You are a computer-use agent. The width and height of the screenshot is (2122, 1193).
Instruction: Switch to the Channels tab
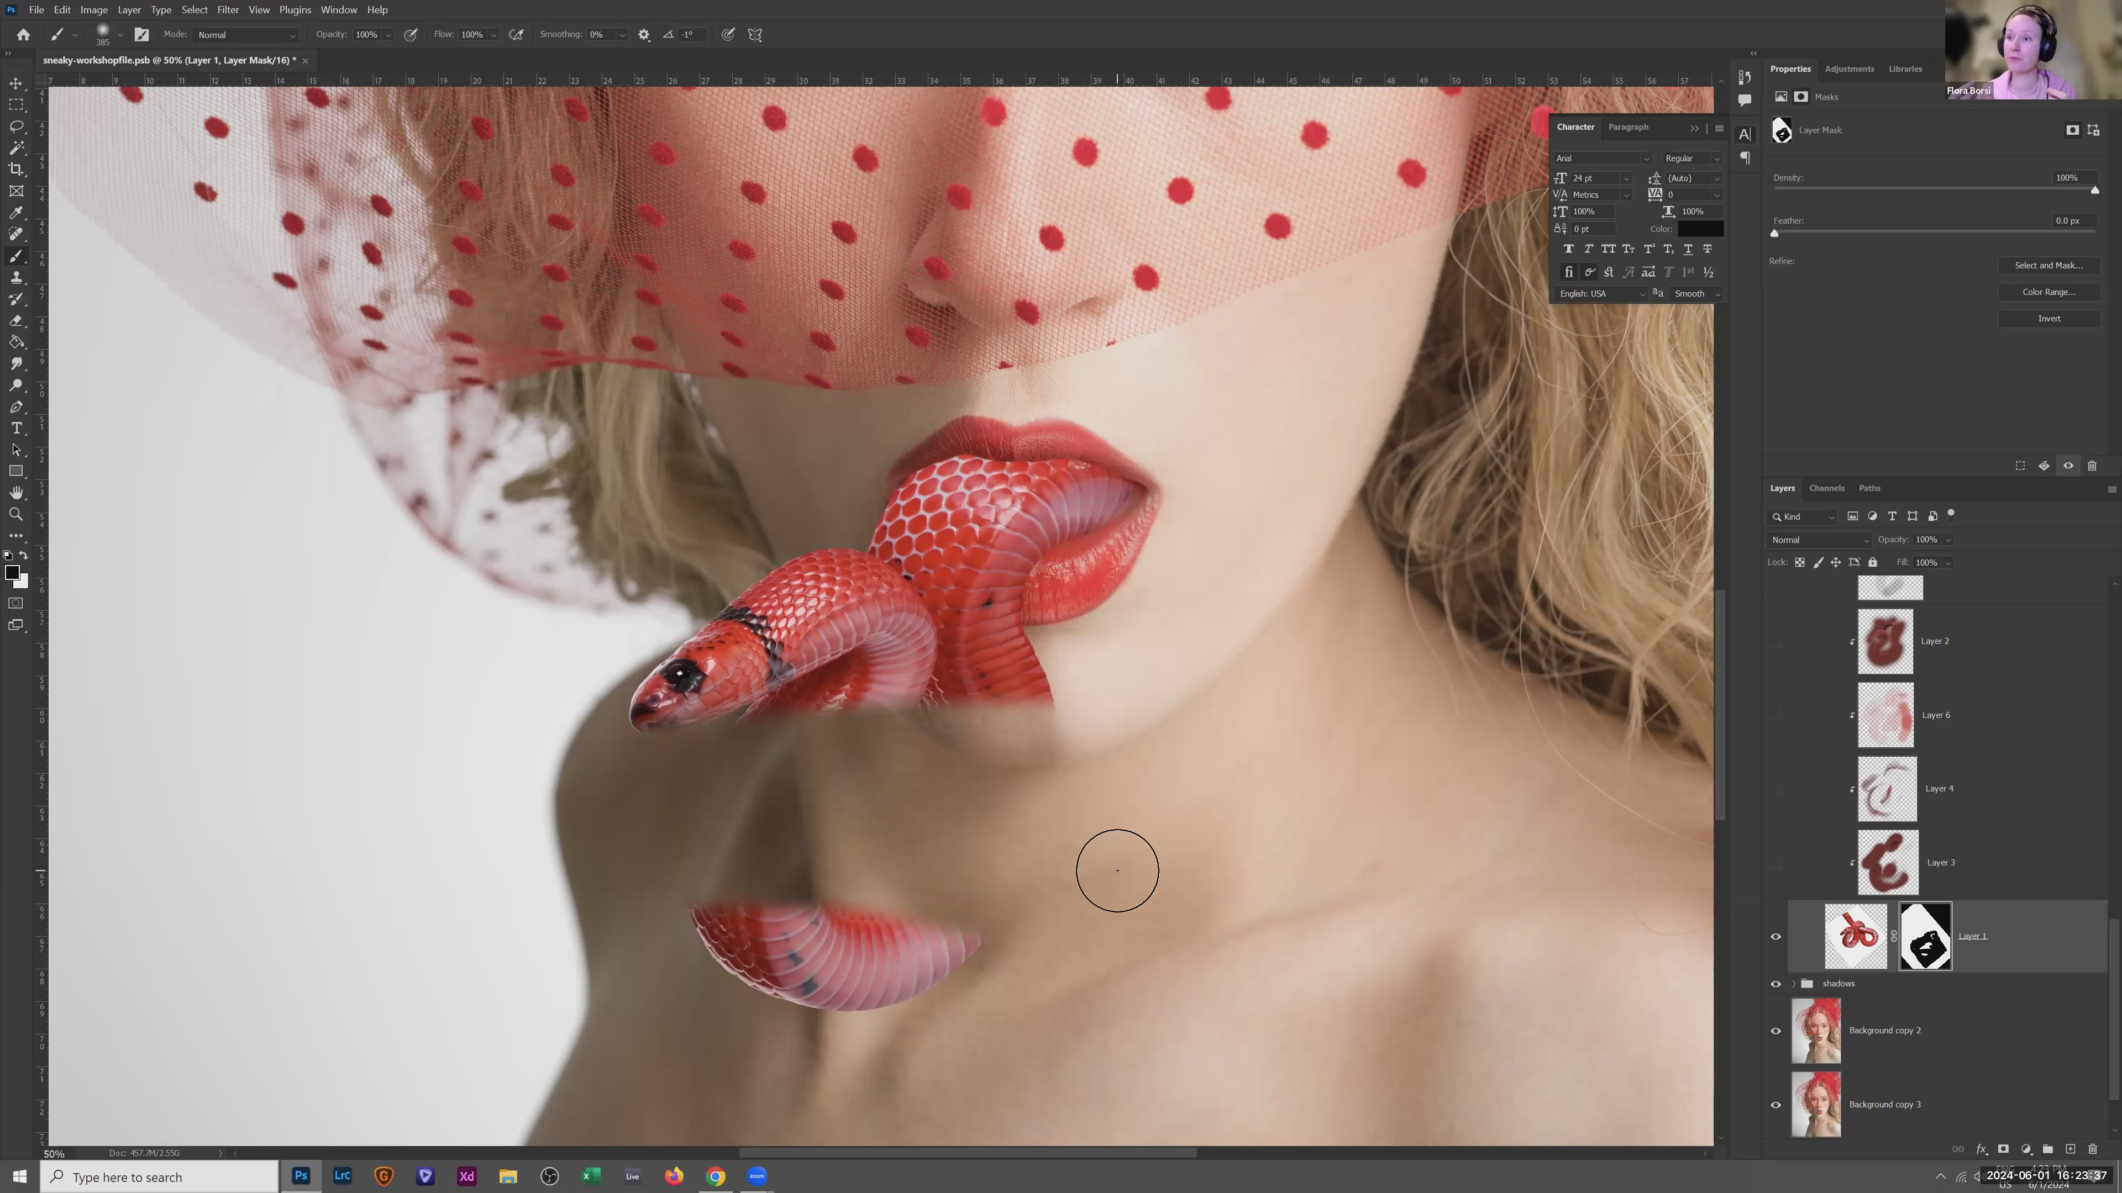pos(1826,488)
